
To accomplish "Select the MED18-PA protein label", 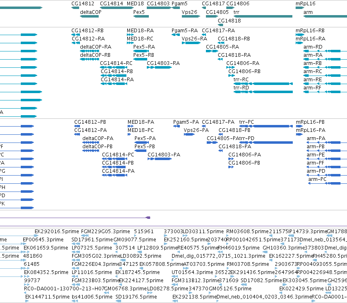I will click(x=141, y=122).
